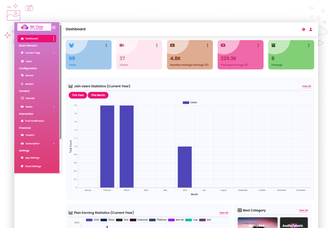Open three-dot menu on Package card
The image size is (334, 228).
click(x=309, y=45)
